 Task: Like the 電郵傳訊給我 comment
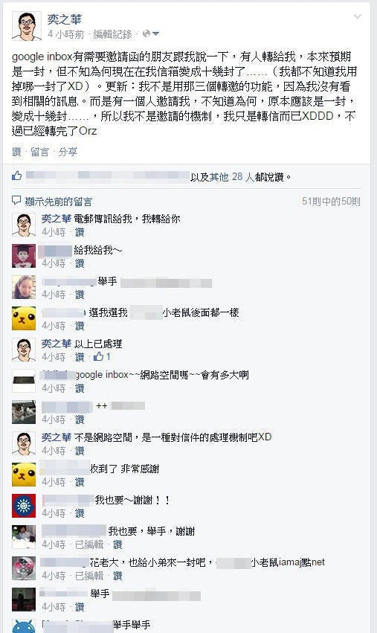coord(80,232)
